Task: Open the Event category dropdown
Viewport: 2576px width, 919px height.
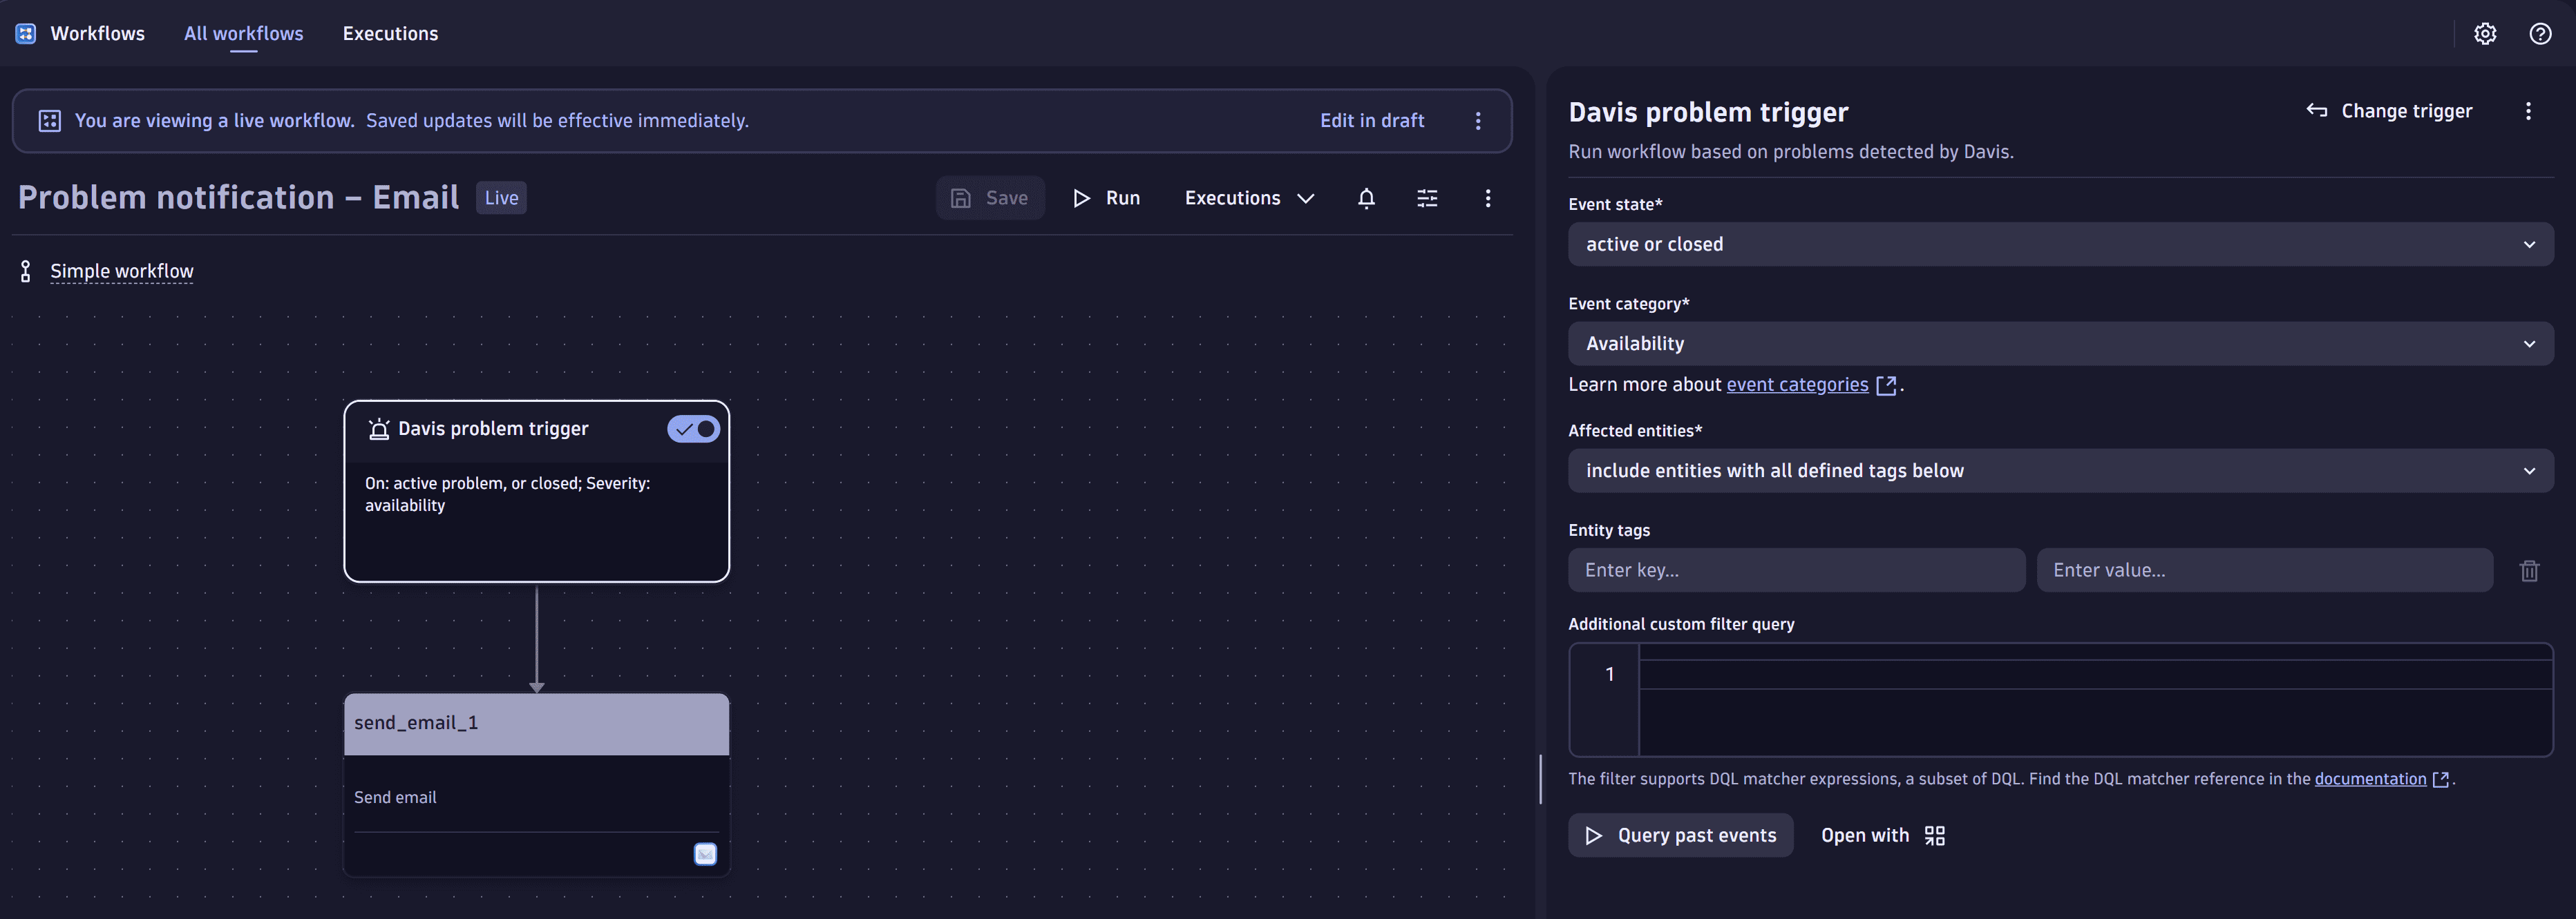Action: [x=2060, y=344]
